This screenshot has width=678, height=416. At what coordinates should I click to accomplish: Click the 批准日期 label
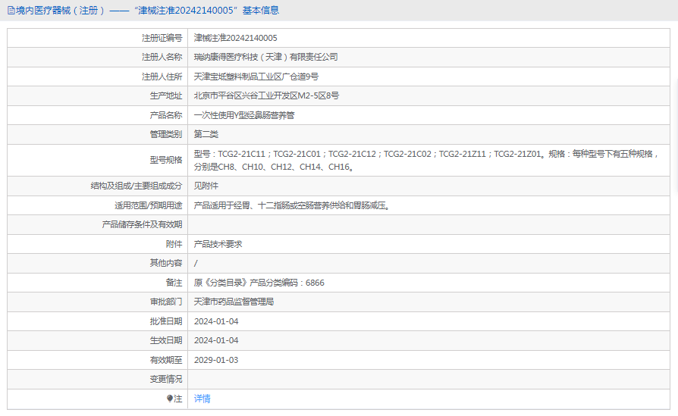166,321
